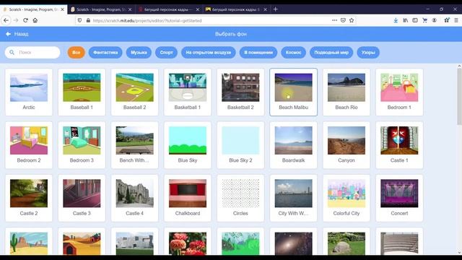Filter backdrops by Музыка
462x260 pixels.
pyautogui.click(x=139, y=53)
